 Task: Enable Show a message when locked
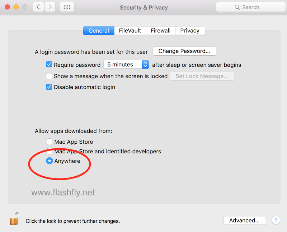[x=49, y=76]
